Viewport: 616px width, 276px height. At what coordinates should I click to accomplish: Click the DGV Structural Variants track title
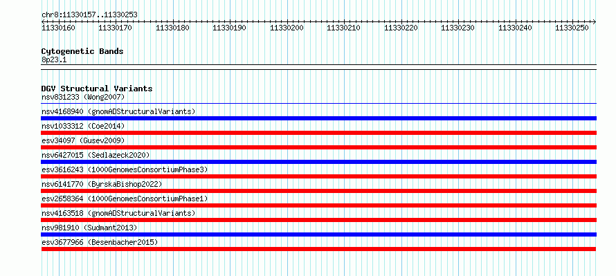(x=97, y=89)
